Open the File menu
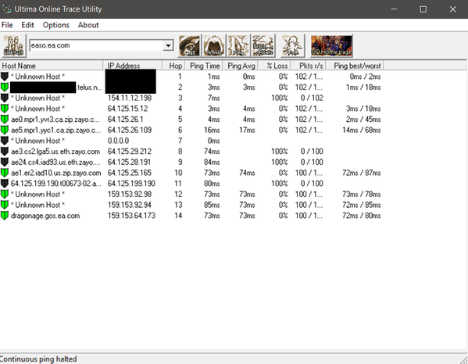The height and width of the screenshot is (364, 468). pos(7,25)
